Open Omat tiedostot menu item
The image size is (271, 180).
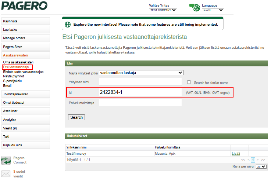pyautogui.click(x=26, y=103)
